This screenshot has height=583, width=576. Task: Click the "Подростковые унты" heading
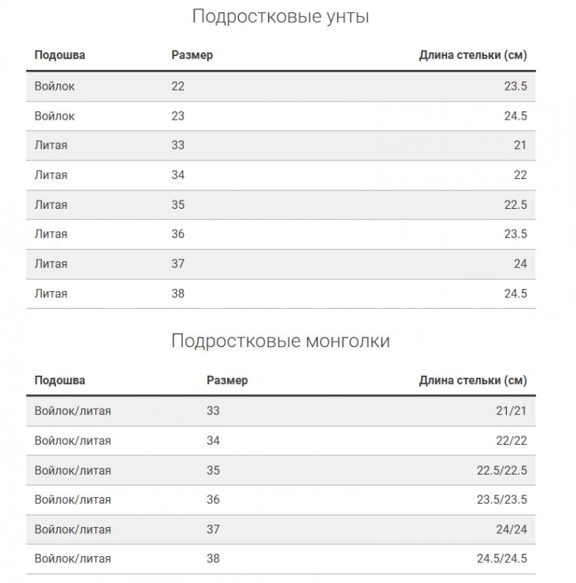pos(280,16)
